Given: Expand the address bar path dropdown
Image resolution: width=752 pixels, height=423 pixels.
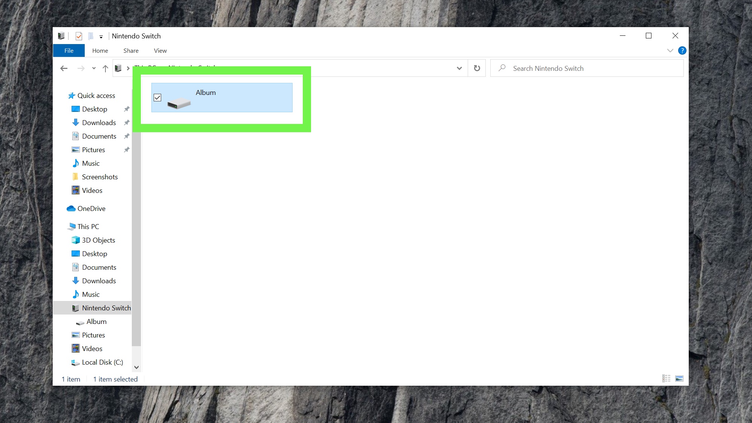Looking at the screenshot, I should tap(459, 68).
